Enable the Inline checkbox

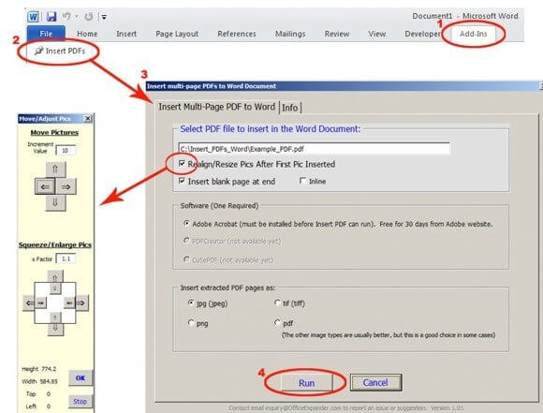(302, 181)
